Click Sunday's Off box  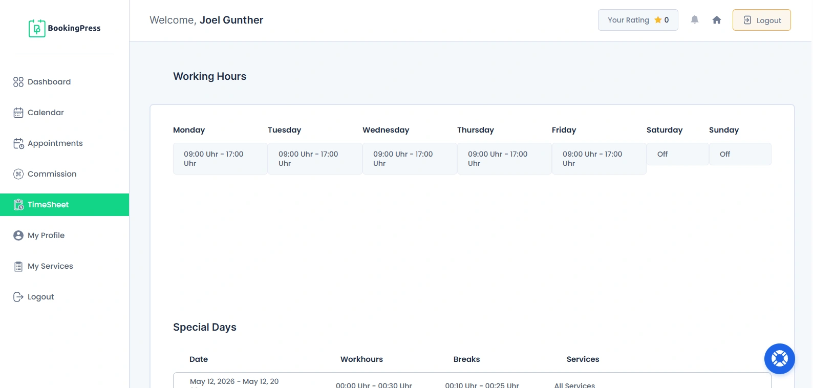pos(740,154)
